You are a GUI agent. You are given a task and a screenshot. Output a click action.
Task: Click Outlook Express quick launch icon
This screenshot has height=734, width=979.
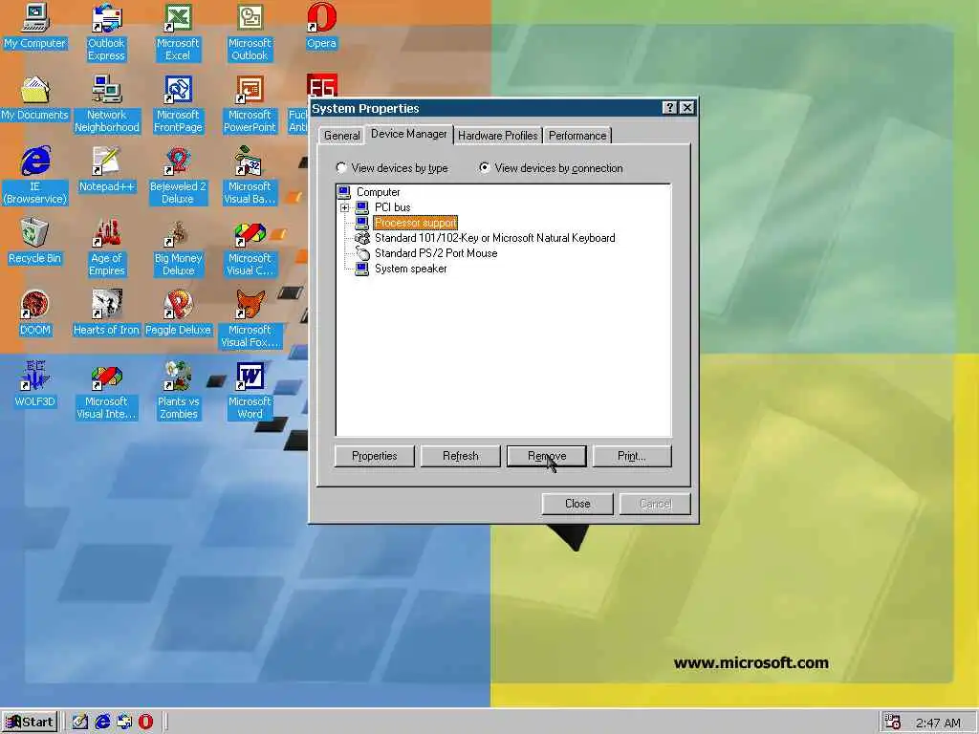pos(124,723)
